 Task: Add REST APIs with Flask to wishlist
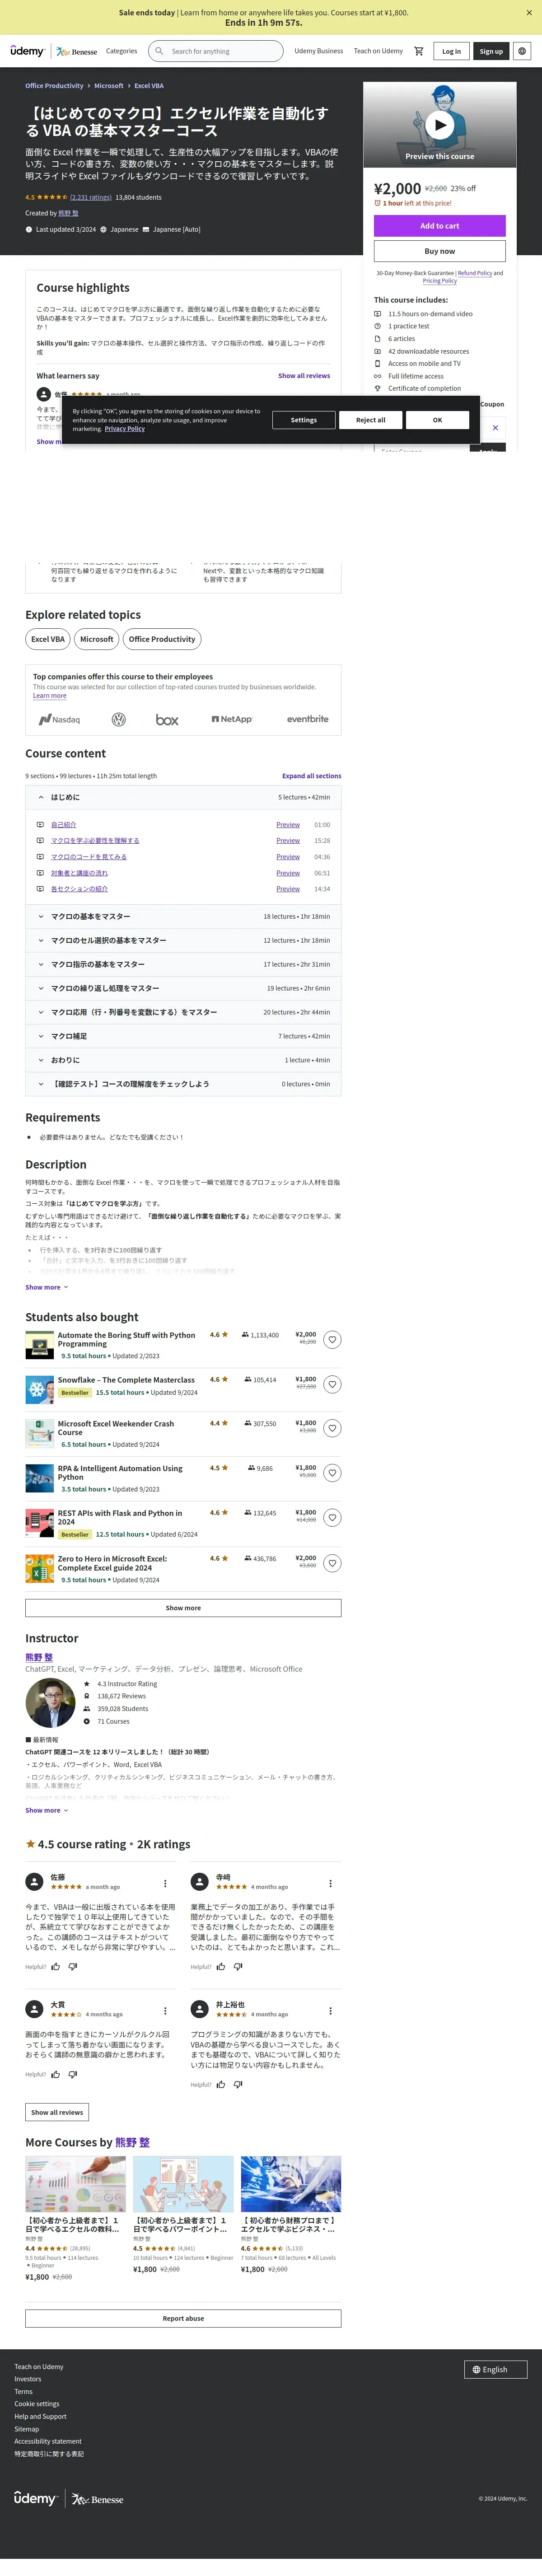coord(331,1518)
